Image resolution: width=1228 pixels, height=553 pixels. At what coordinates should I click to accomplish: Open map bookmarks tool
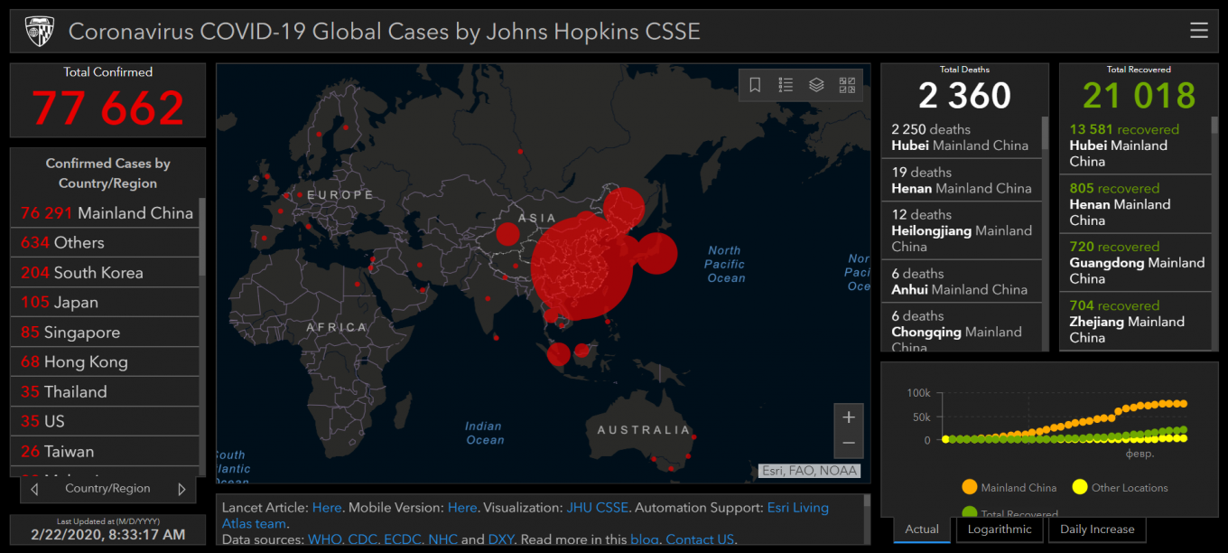tap(756, 85)
